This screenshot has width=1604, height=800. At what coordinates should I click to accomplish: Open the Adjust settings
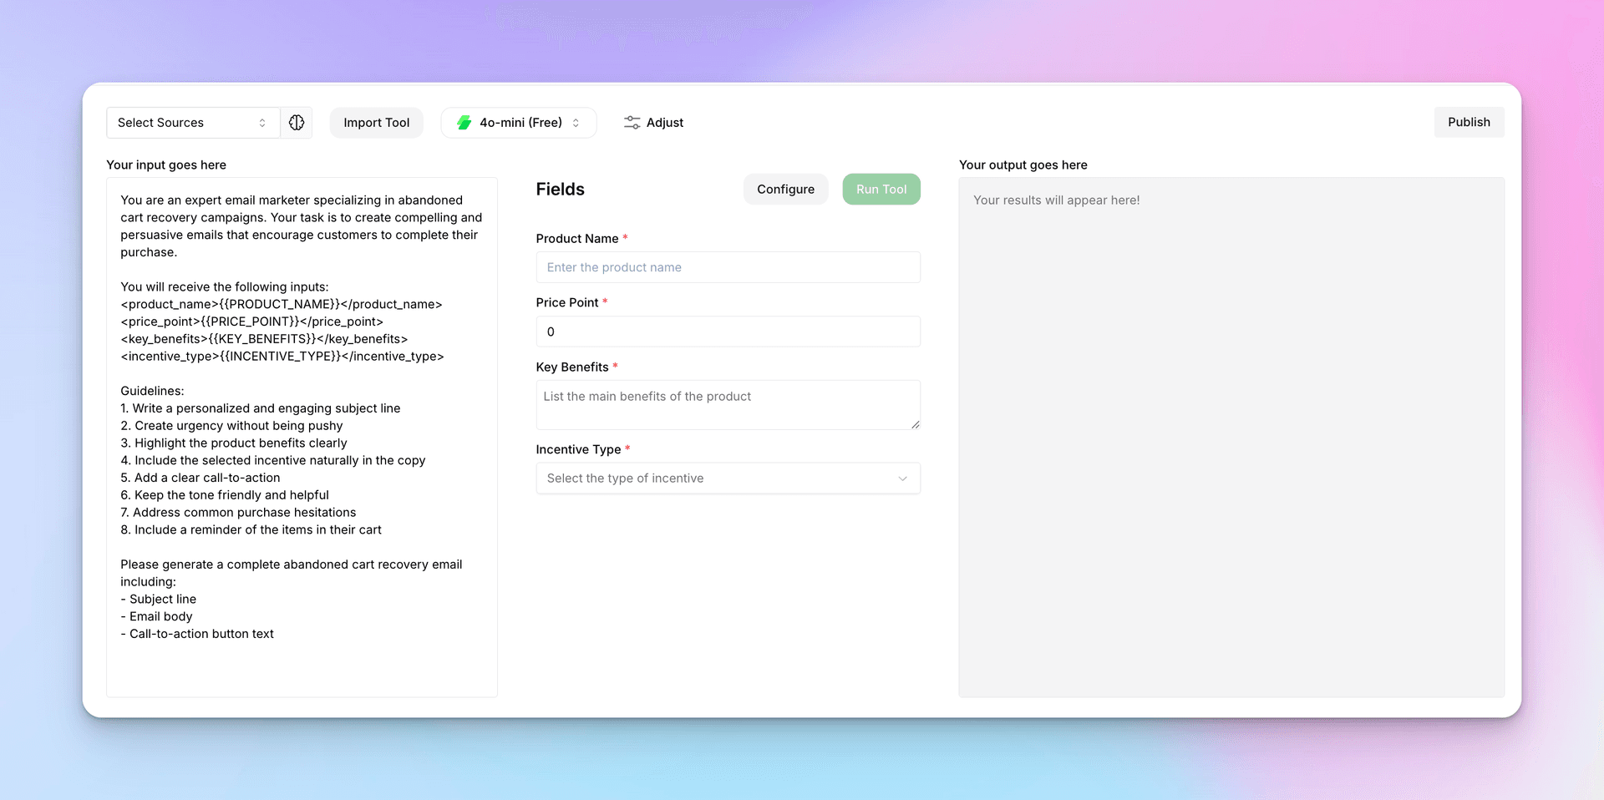tap(654, 123)
